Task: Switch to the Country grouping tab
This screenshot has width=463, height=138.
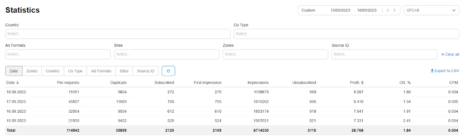Action: [x=53, y=71]
